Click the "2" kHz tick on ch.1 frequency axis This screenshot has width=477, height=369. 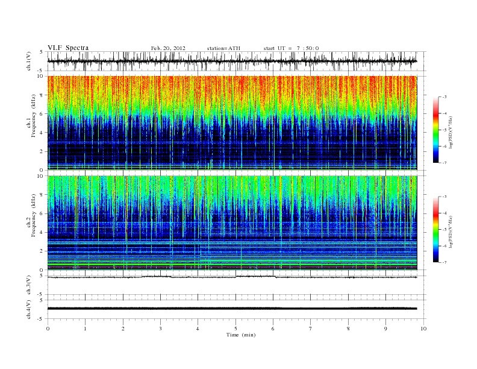tap(42, 151)
